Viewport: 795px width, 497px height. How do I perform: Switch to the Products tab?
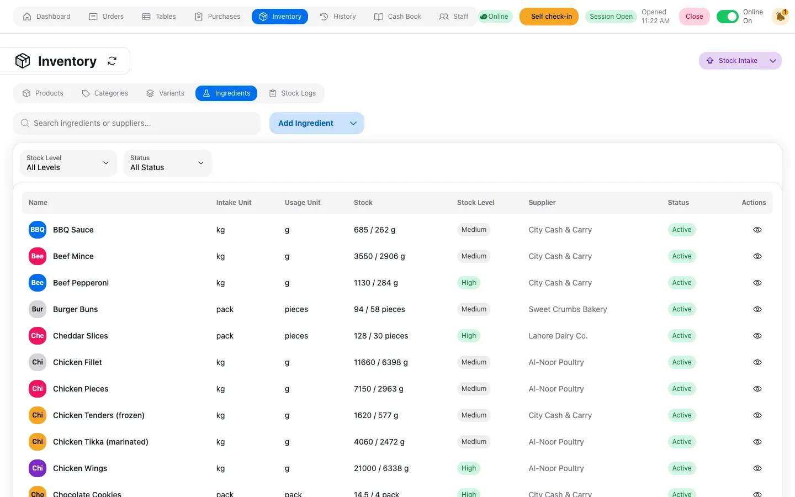coord(43,93)
